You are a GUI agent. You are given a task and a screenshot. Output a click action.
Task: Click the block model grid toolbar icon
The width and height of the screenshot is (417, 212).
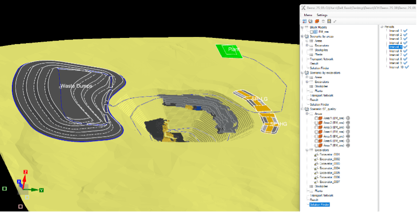(304, 21)
